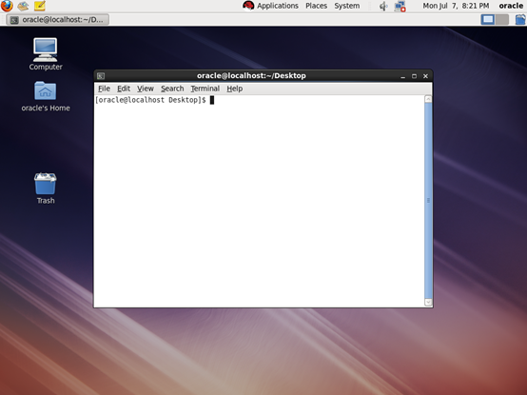This screenshot has height=395, width=527.
Task: Open the Terminal menu in the menubar
Action: pos(205,89)
